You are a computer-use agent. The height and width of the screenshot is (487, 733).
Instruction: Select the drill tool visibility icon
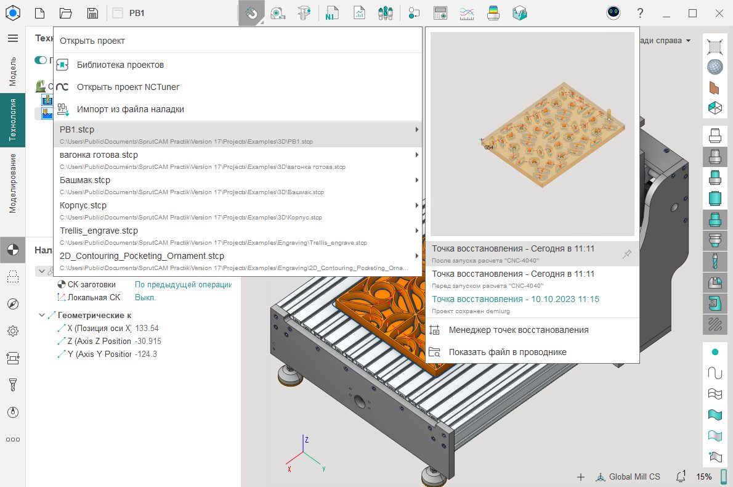coord(715,260)
